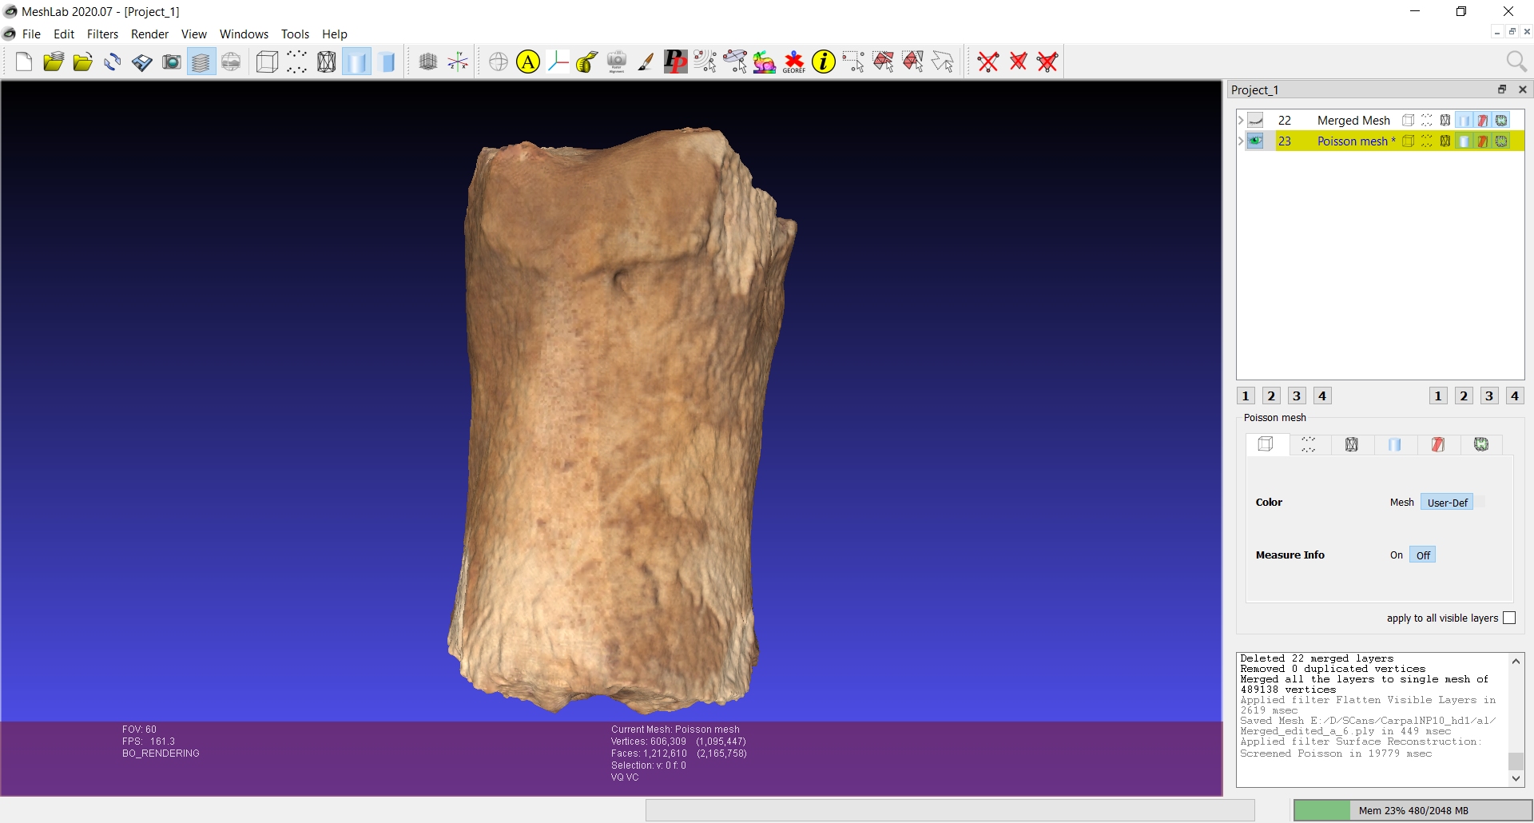Image resolution: width=1534 pixels, height=823 pixels.
Task: Click the Raster Alignment tool icon
Action: click(x=616, y=62)
